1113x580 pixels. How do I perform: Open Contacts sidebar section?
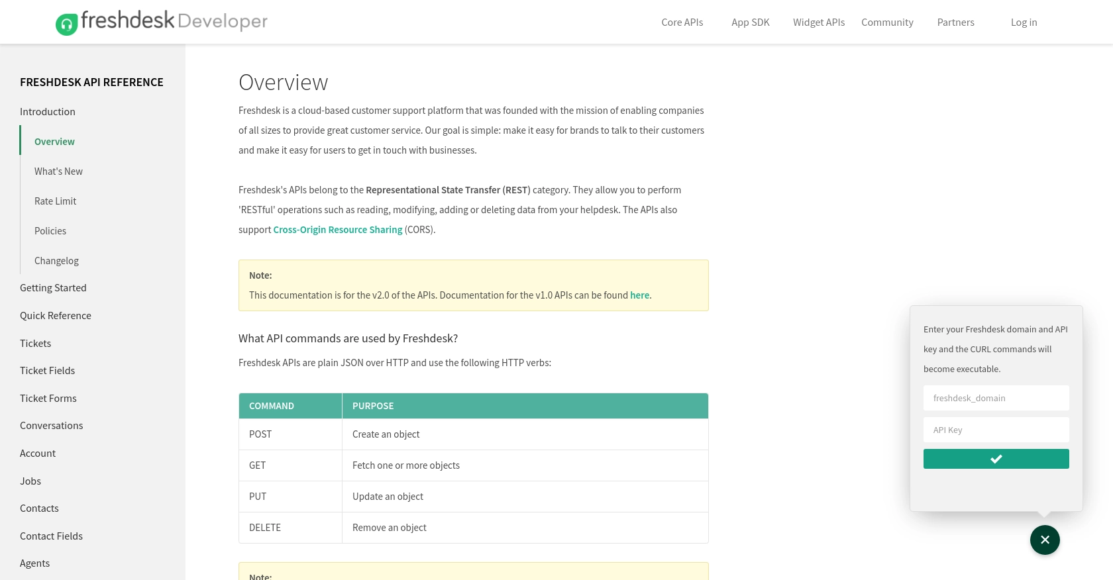[39, 508]
